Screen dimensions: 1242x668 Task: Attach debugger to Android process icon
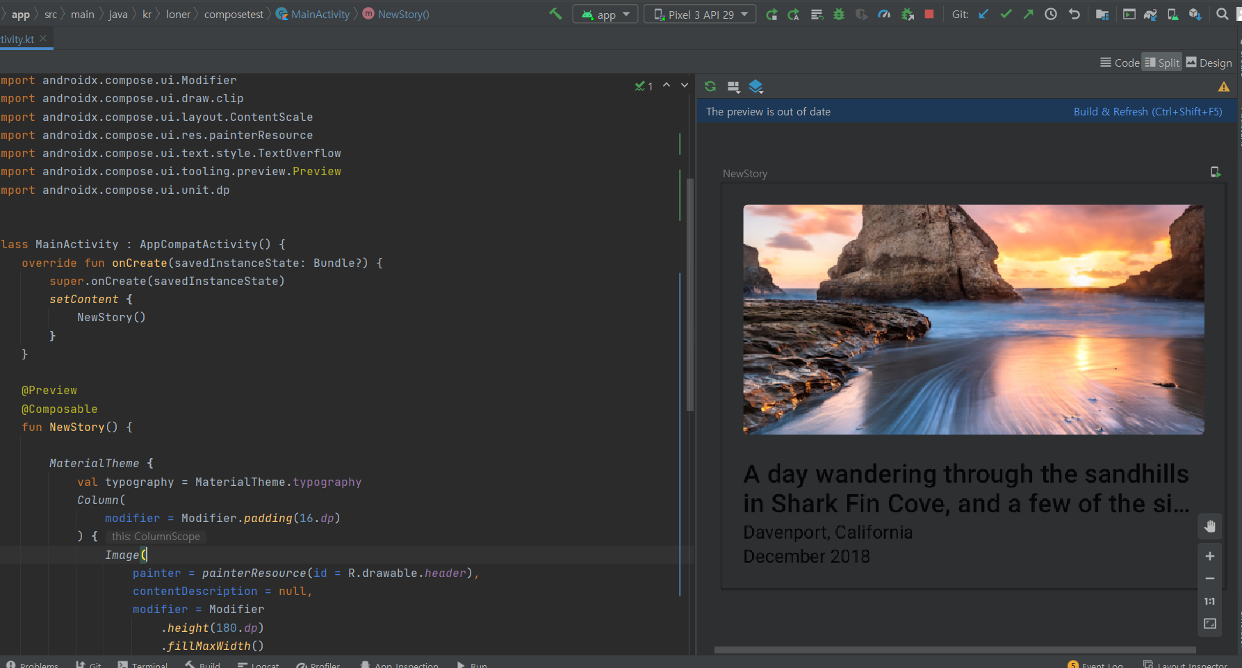(x=907, y=14)
